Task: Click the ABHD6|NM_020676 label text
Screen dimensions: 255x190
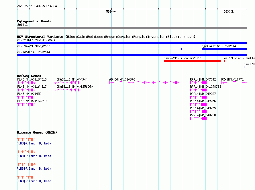Action: [122, 79]
